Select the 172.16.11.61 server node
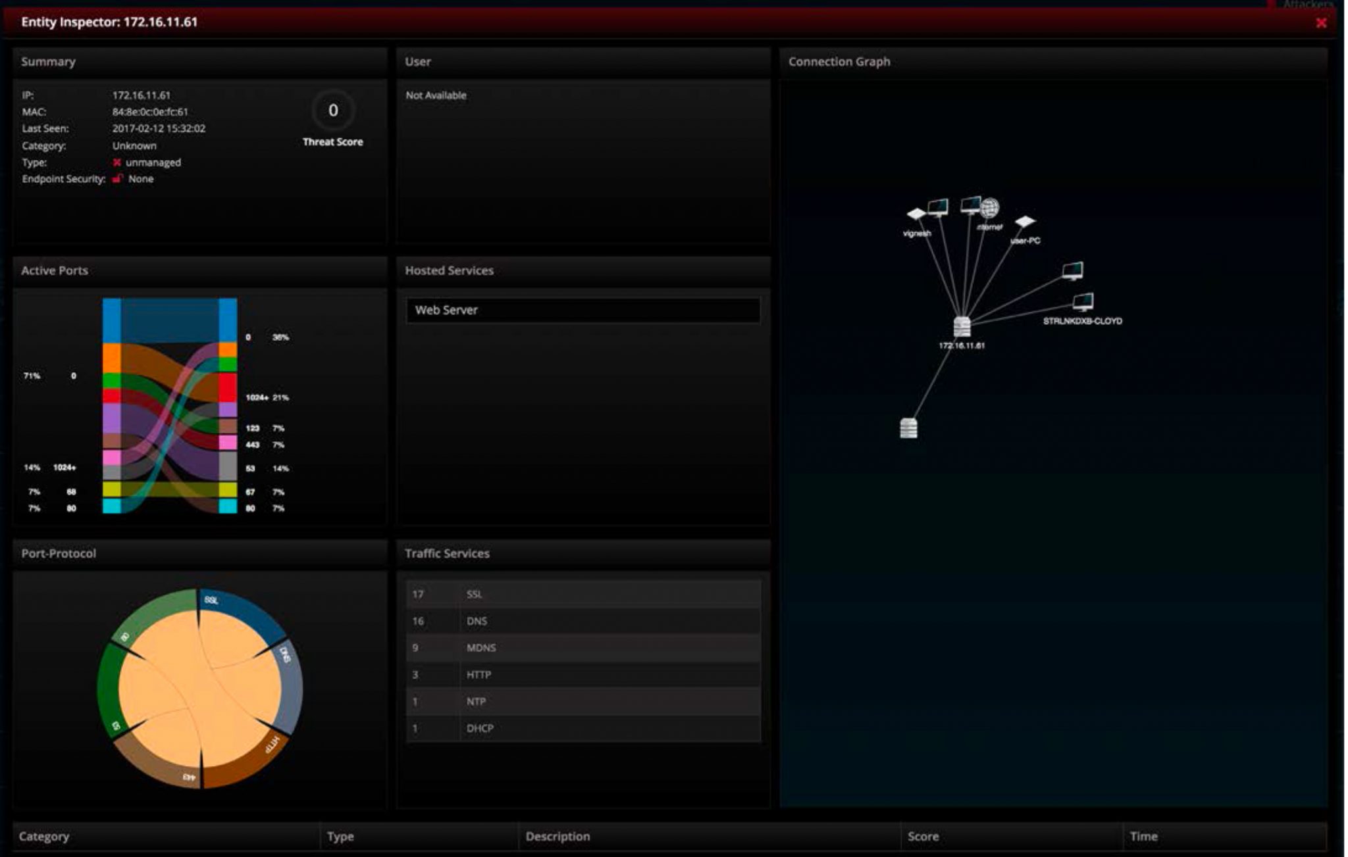The width and height of the screenshot is (1348, 857). pos(962,327)
